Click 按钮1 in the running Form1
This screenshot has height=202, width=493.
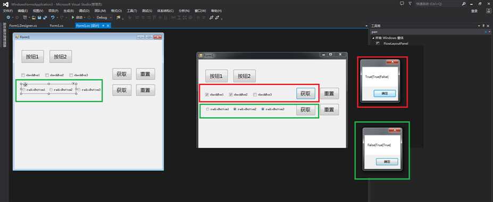(x=216, y=76)
